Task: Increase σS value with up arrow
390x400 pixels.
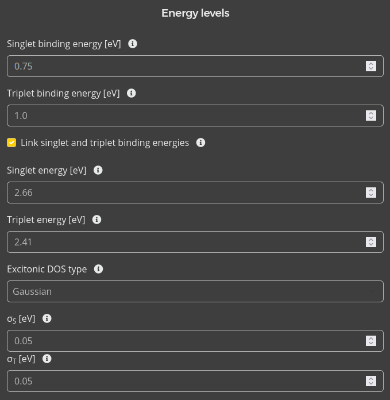Action: pos(371,338)
